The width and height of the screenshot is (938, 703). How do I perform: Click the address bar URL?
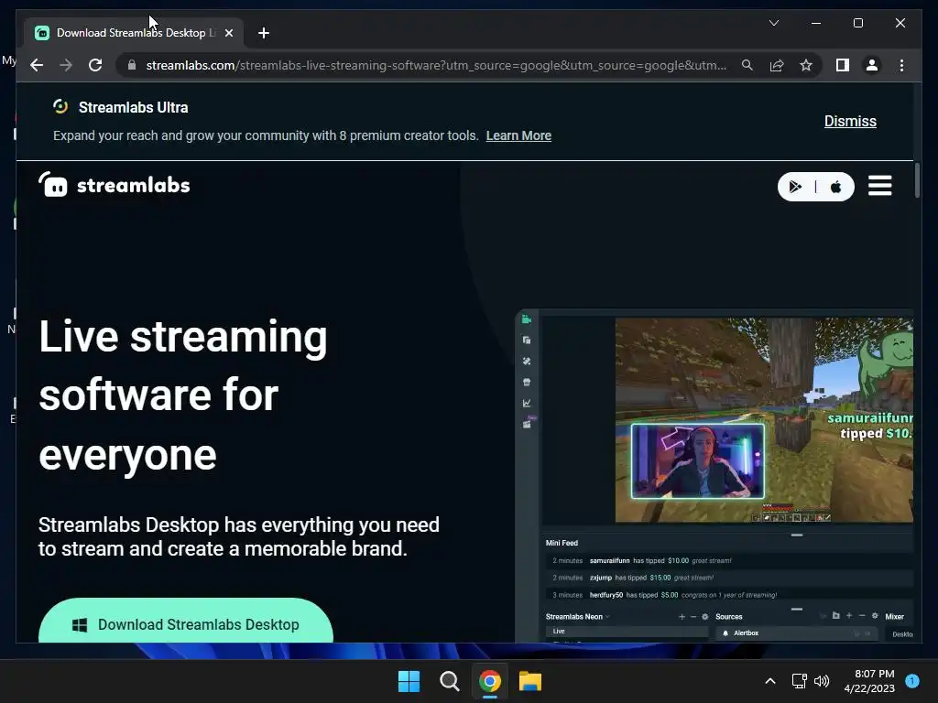click(x=436, y=65)
